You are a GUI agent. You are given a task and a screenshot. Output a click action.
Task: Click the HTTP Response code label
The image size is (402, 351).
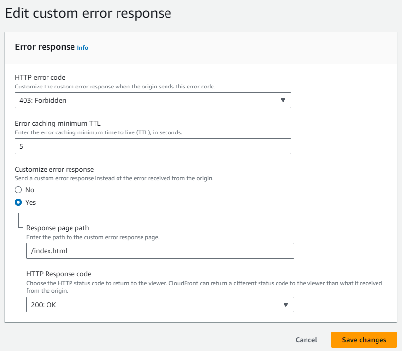pyautogui.click(x=59, y=274)
